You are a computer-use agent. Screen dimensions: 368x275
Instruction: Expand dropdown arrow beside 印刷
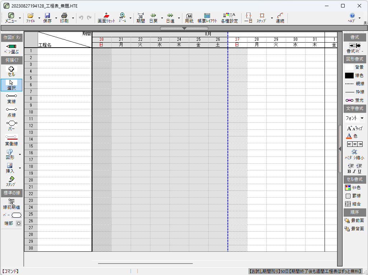click(x=73, y=18)
